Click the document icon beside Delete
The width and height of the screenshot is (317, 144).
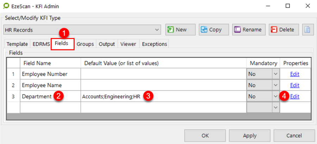click(307, 30)
